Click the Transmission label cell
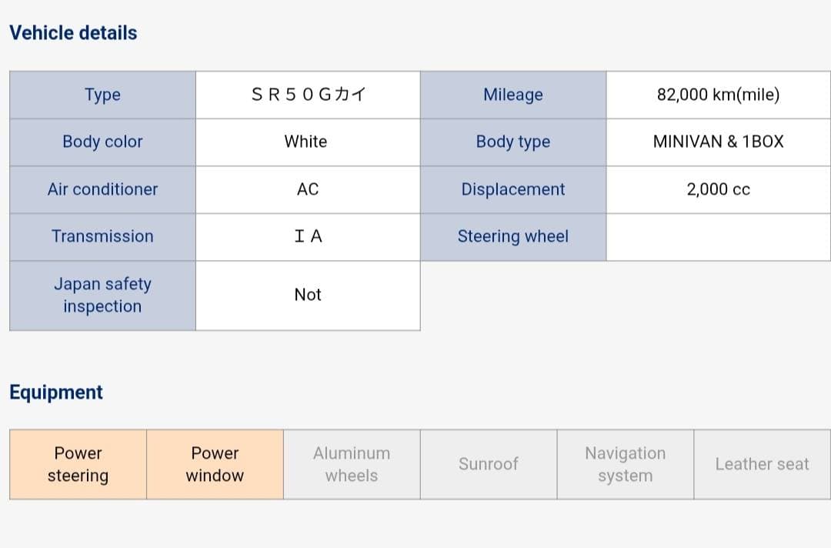 pos(102,236)
